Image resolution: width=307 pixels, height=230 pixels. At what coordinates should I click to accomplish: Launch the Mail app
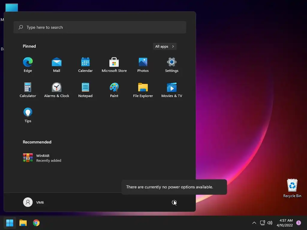pos(57,65)
